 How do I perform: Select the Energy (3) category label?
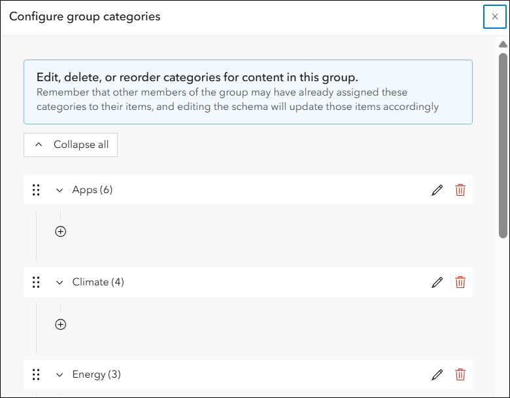point(97,374)
